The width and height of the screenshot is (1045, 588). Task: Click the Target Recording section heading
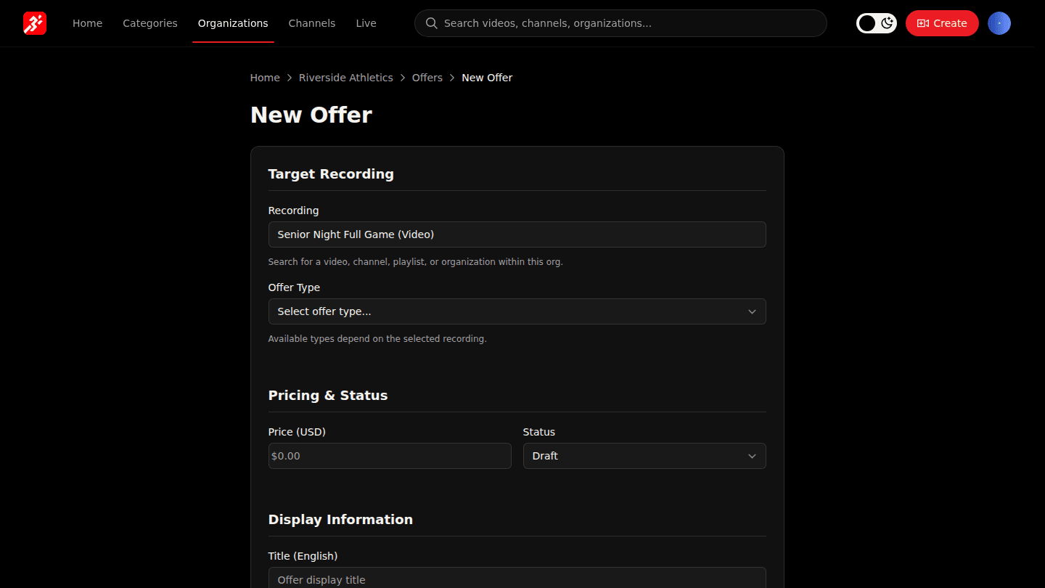[331, 174]
